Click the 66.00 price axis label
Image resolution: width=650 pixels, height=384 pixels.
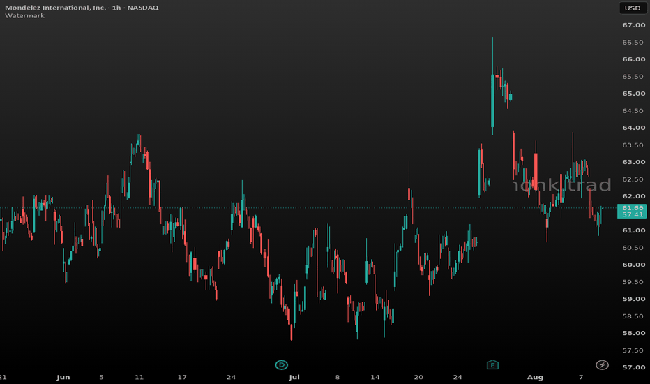coord(633,59)
